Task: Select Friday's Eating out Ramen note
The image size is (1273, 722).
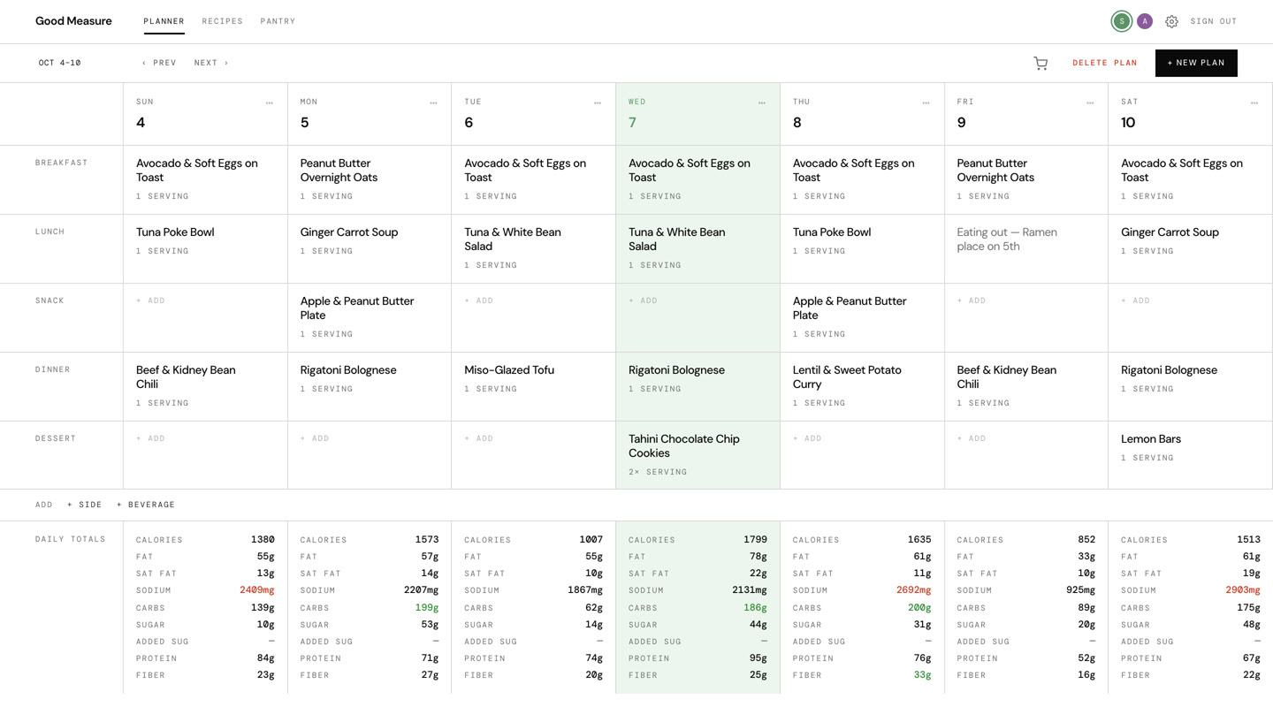Action: coord(1007,239)
